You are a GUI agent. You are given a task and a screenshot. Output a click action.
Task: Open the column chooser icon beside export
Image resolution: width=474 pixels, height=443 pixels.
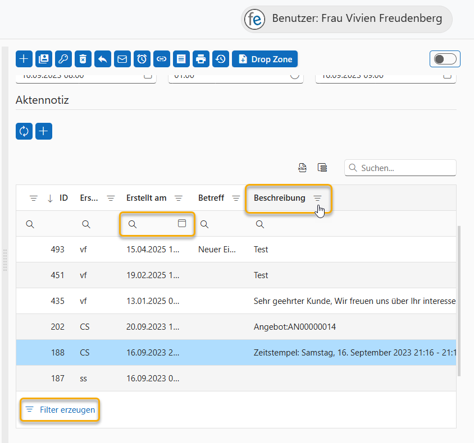[x=322, y=168]
